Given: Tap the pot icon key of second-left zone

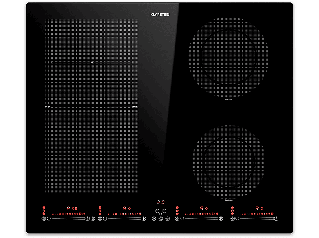Looking at the screenshot, I should click(x=100, y=219).
